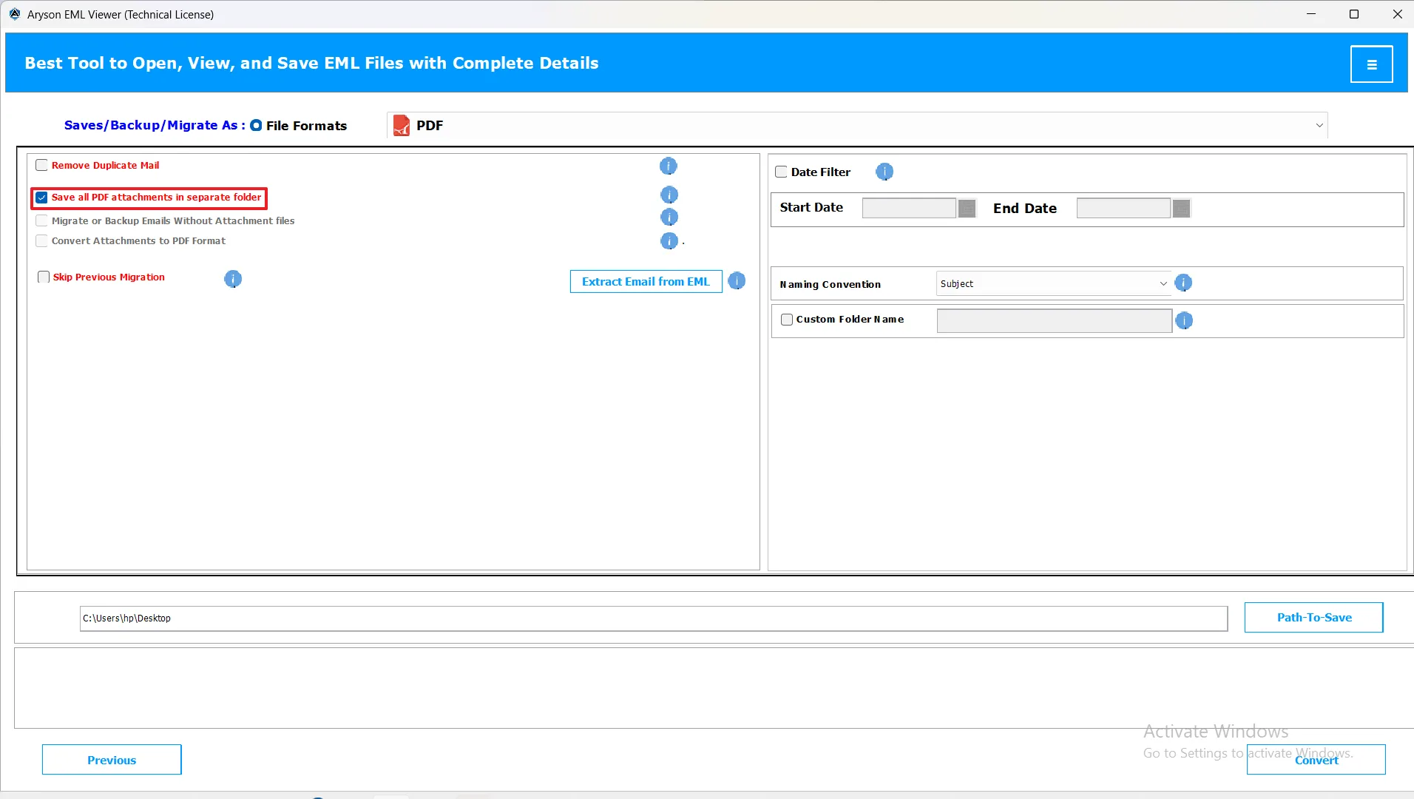Image resolution: width=1414 pixels, height=799 pixels.
Task: Click info icon for Save PDF attachments option
Action: (669, 195)
